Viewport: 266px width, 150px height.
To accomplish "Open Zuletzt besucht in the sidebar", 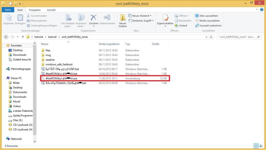I will tap(22, 60).
